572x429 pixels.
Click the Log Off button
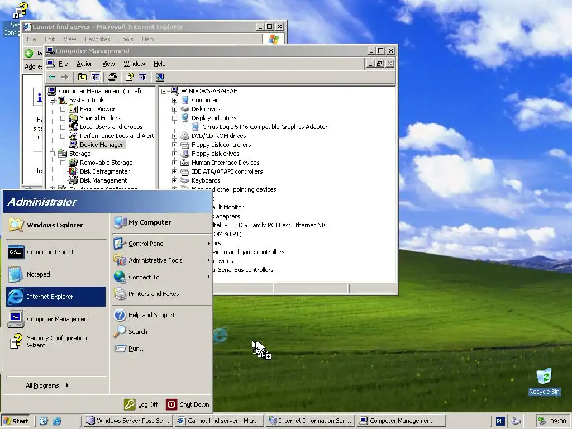pyautogui.click(x=141, y=404)
